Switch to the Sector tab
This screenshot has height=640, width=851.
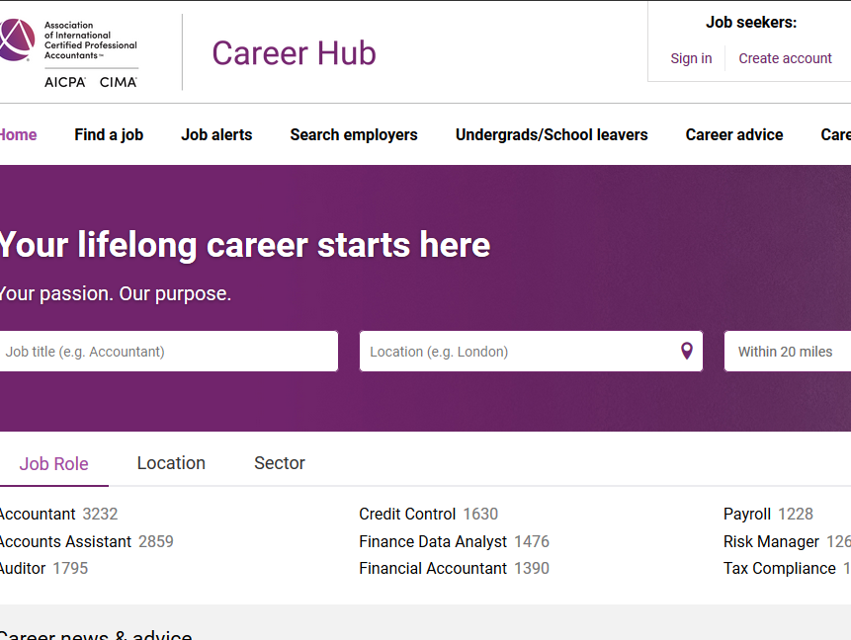(280, 463)
